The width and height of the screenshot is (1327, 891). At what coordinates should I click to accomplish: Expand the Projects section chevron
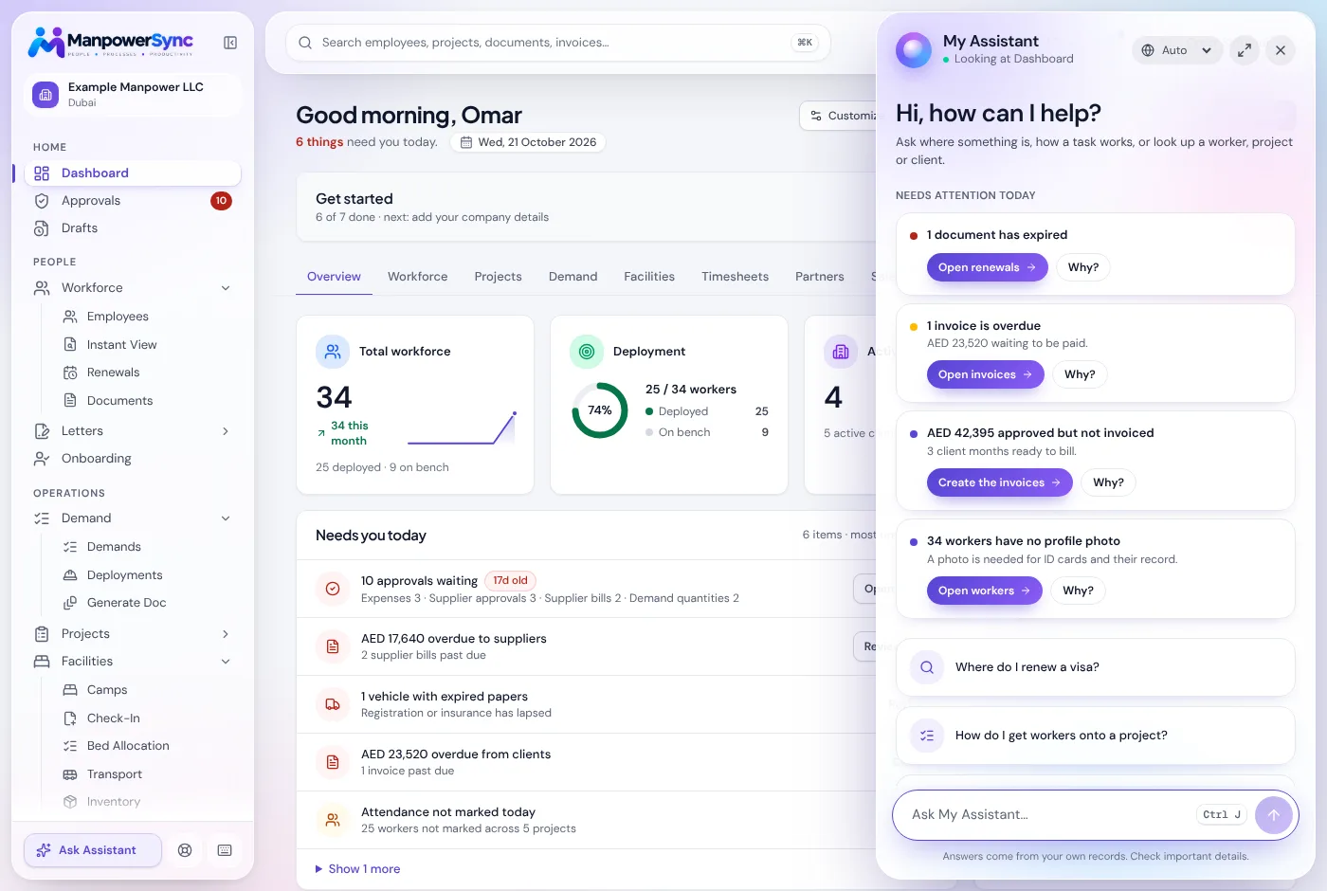point(226,634)
